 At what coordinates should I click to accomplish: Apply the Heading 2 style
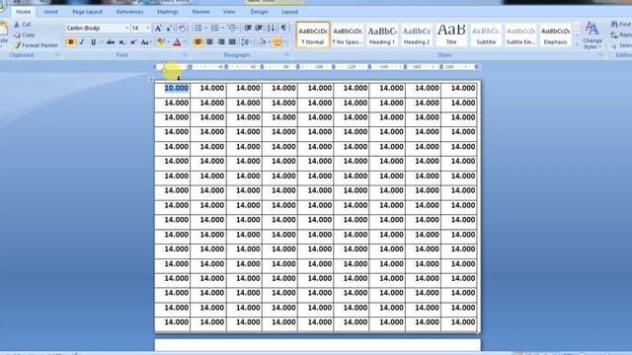click(417, 35)
